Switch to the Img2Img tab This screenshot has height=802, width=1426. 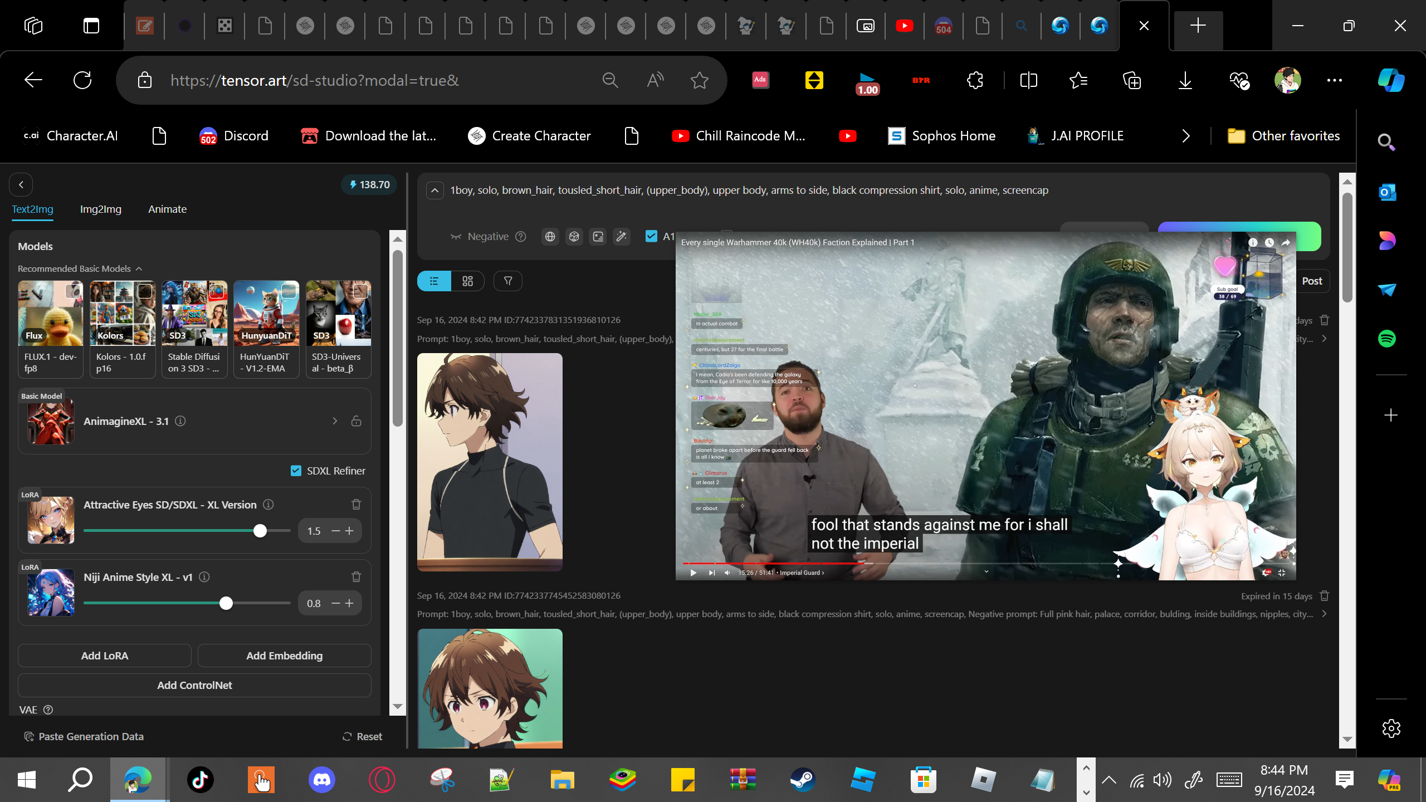pos(101,209)
